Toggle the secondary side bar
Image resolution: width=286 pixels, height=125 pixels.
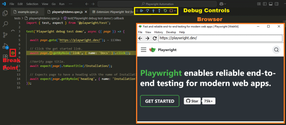coord(277,4)
